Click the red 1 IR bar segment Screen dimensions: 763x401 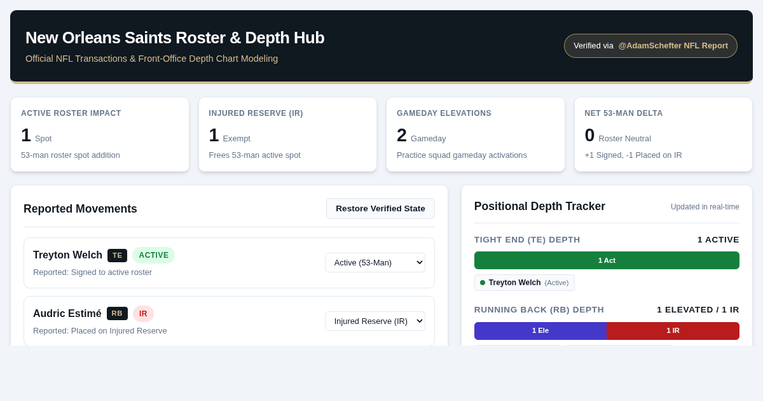673,331
